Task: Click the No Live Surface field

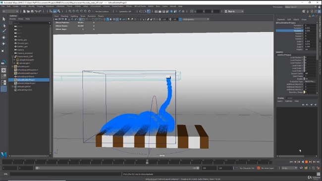Action: click(102, 11)
